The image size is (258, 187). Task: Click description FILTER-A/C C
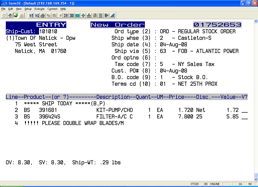click(x=115, y=116)
